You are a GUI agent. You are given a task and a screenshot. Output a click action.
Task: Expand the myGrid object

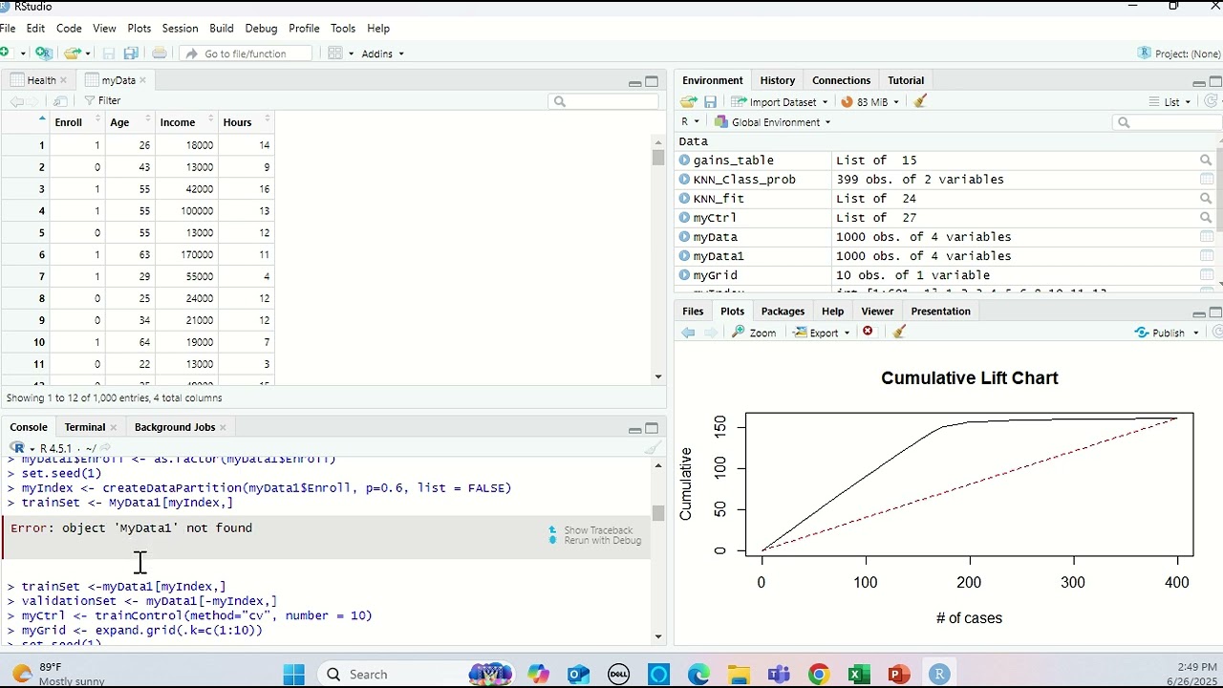684,275
